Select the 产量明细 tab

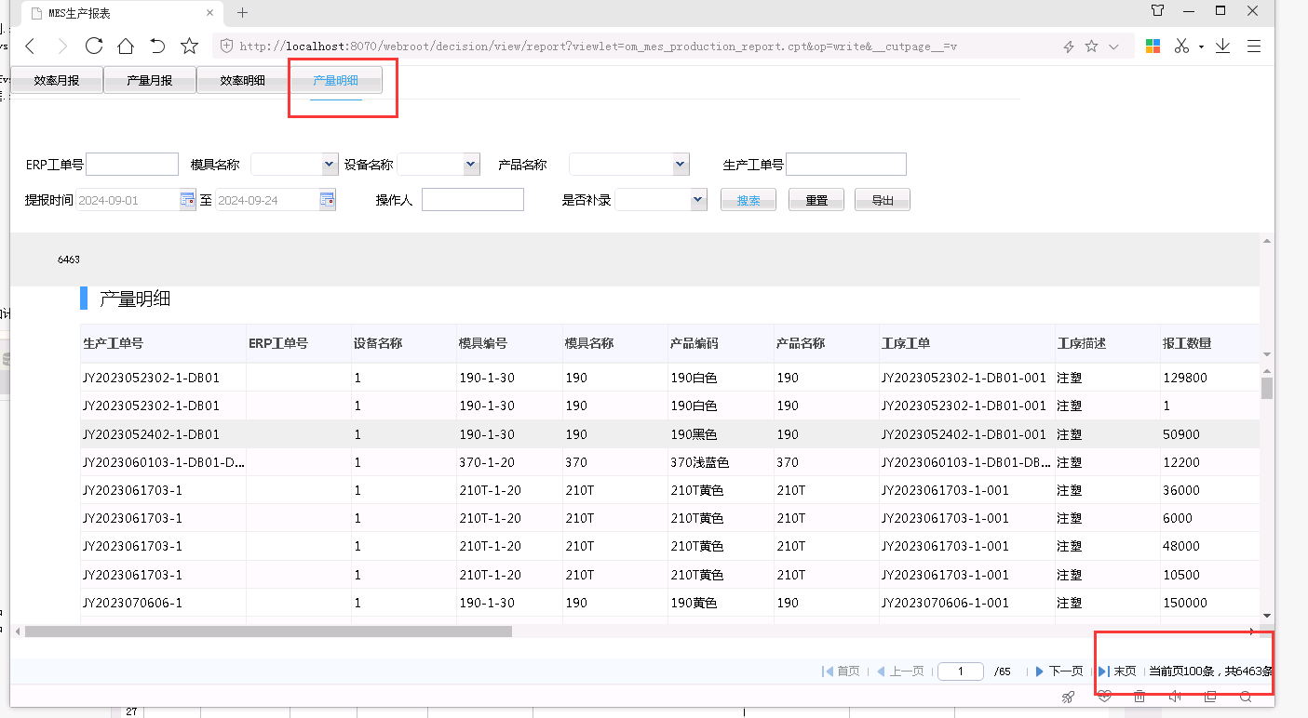[336, 81]
